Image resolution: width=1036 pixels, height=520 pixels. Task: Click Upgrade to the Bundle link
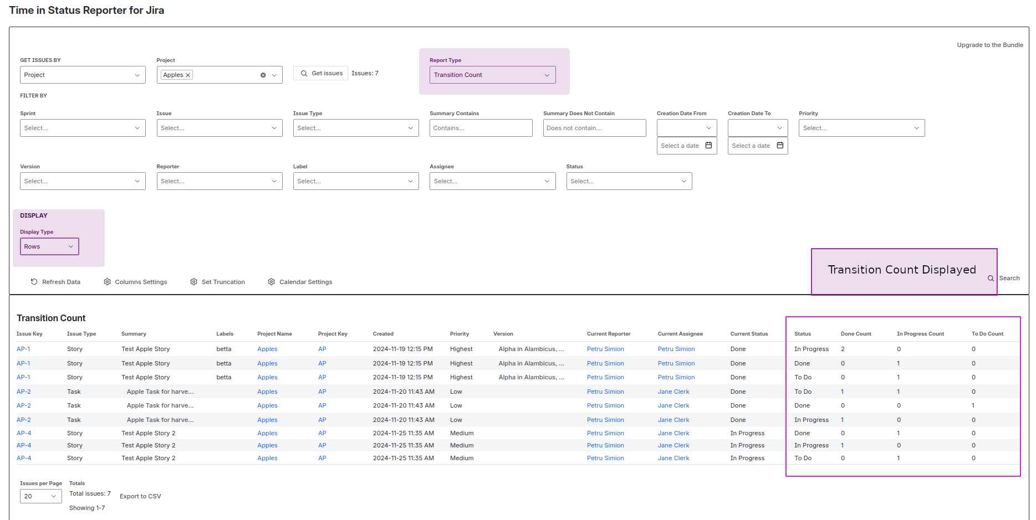click(990, 45)
